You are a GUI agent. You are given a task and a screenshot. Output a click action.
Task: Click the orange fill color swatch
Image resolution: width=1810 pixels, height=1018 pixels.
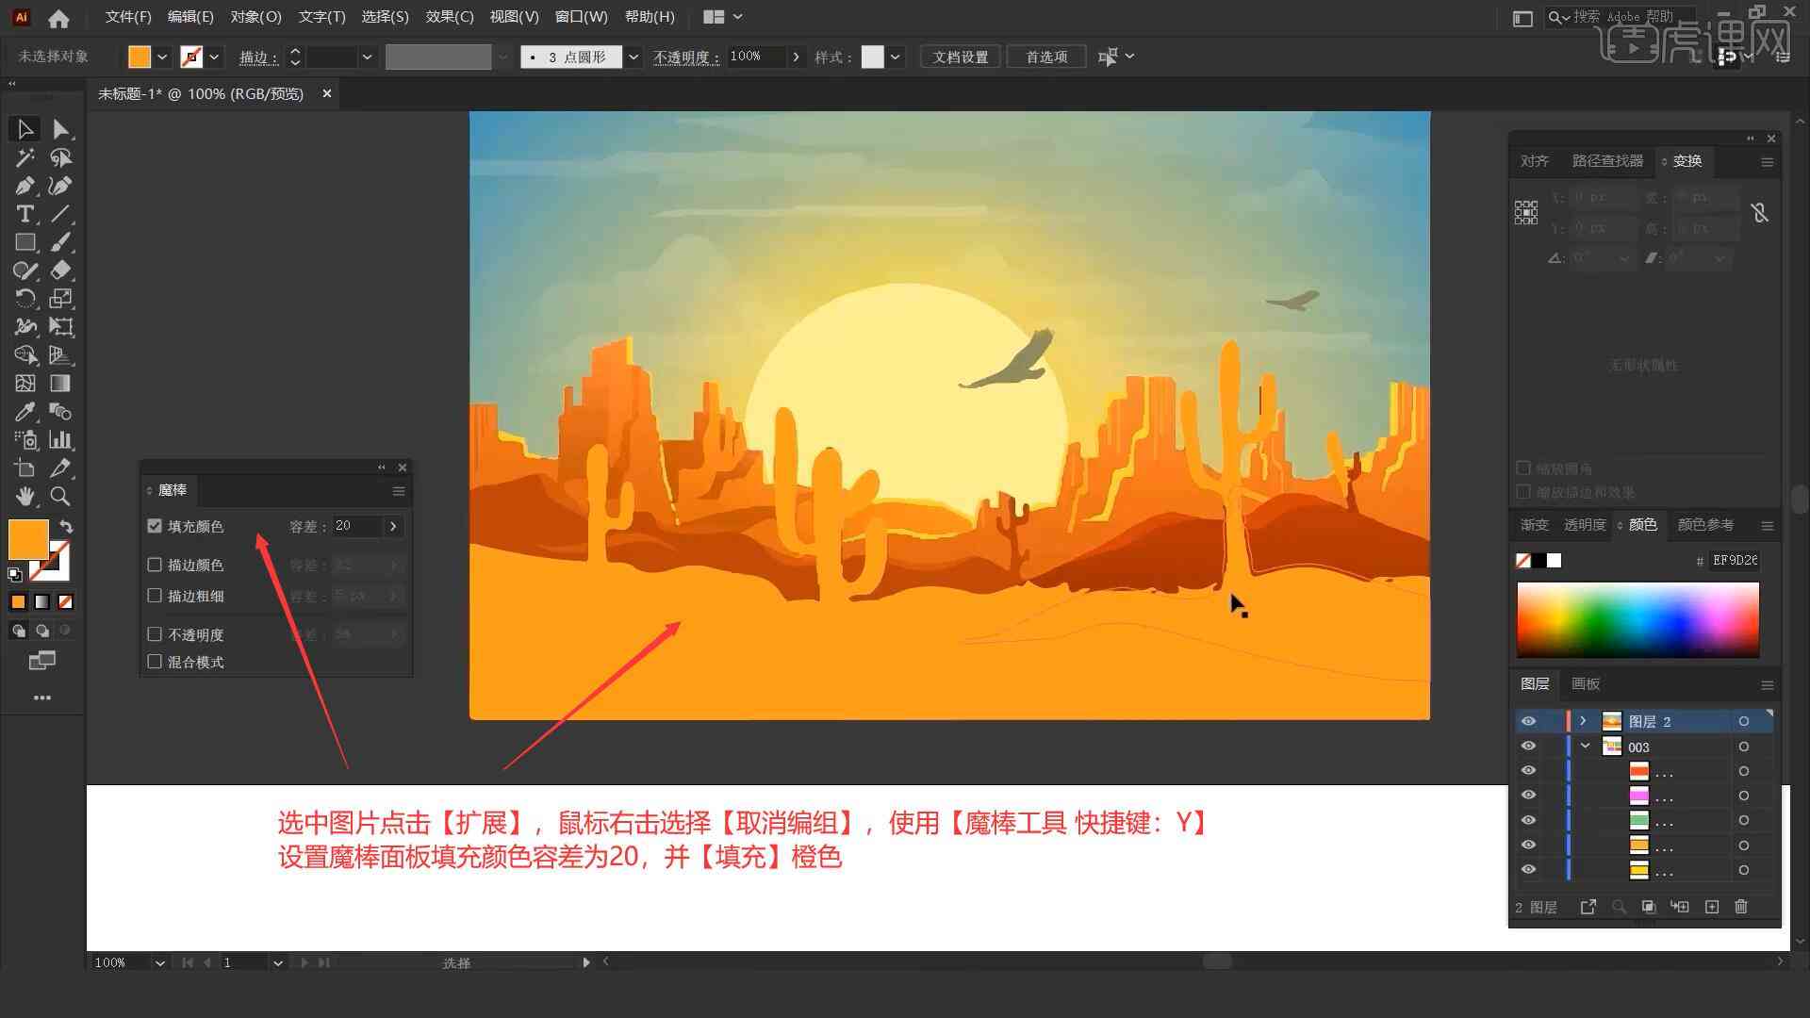(x=26, y=537)
